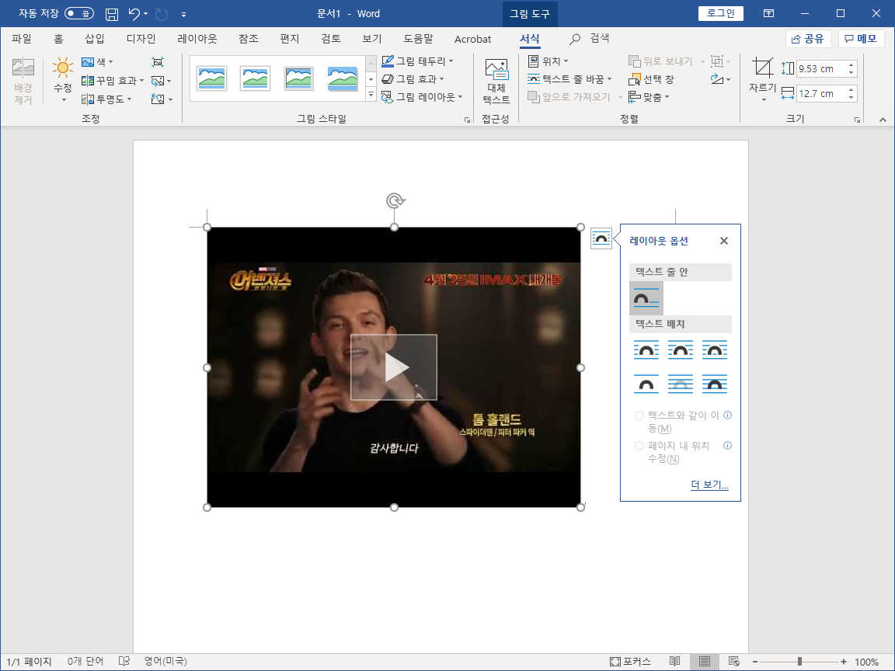Zoom in using the plus button
Image resolution: width=895 pixels, height=671 pixels.
tap(844, 662)
